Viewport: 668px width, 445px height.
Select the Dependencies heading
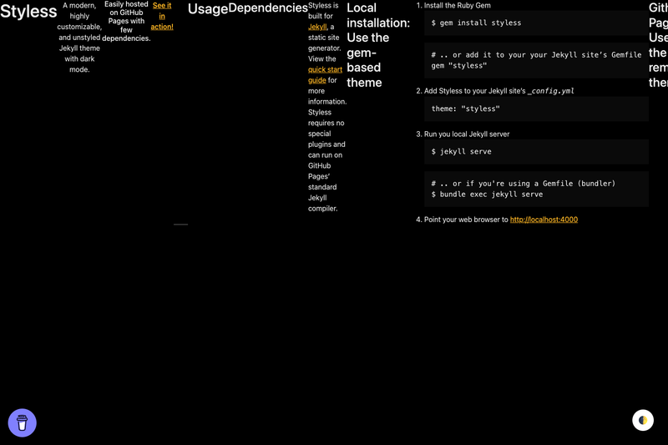pos(268,8)
